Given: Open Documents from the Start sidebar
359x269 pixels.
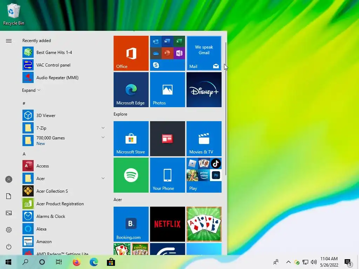Looking at the screenshot, I should tap(9, 196).
